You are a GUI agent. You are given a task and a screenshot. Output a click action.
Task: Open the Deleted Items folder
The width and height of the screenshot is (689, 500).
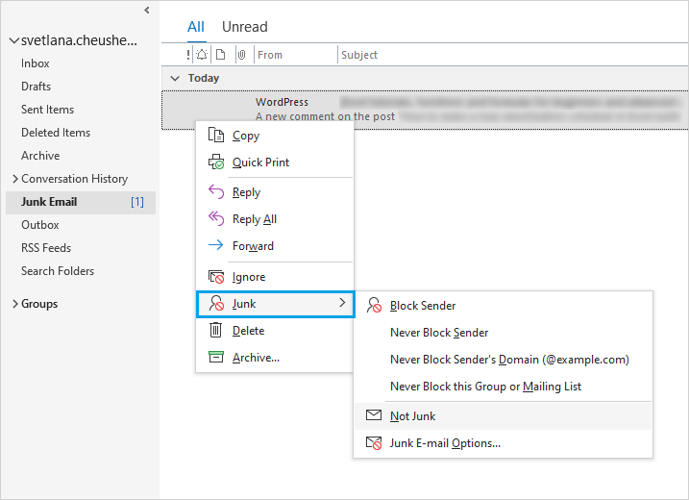point(56,133)
